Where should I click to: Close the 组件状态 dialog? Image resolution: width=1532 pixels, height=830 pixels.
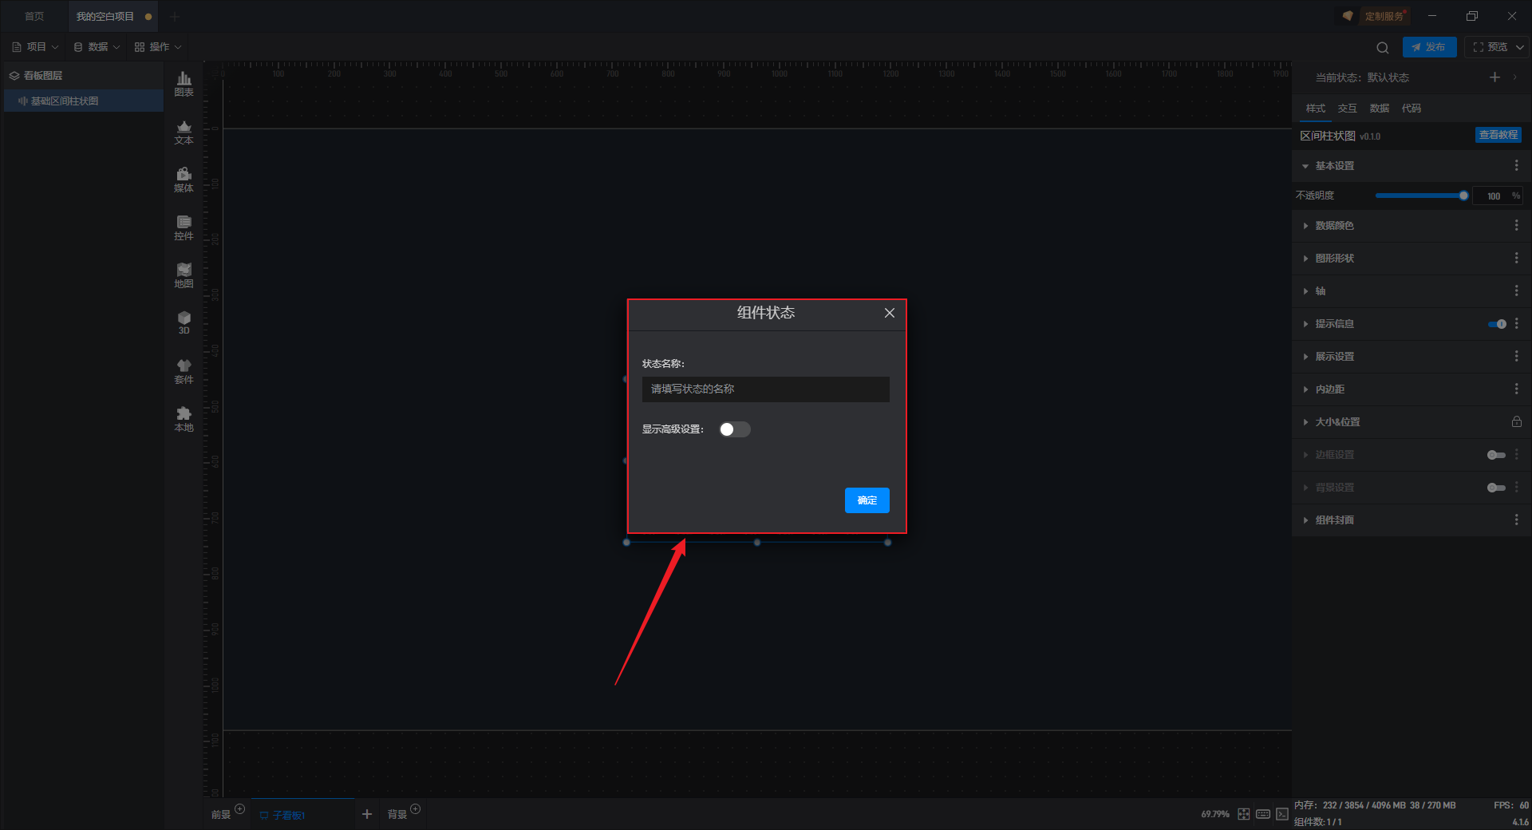coord(890,313)
